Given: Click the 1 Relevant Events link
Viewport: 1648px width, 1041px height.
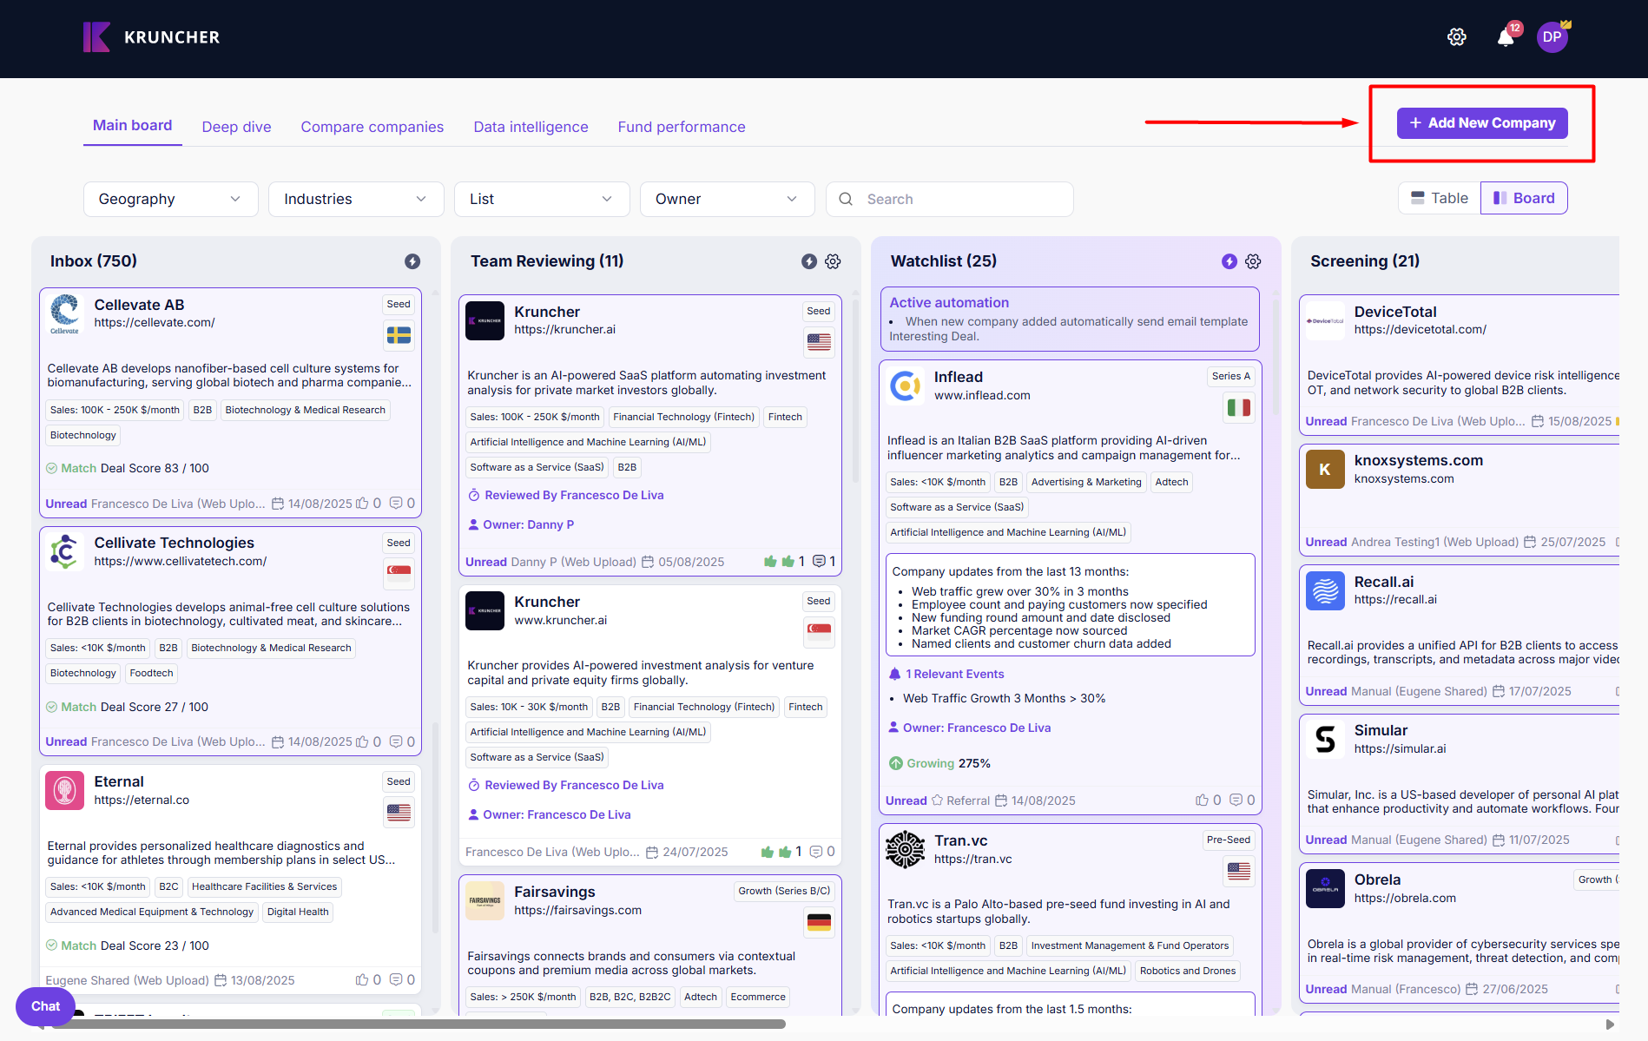Looking at the screenshot, I should point(954,674).
